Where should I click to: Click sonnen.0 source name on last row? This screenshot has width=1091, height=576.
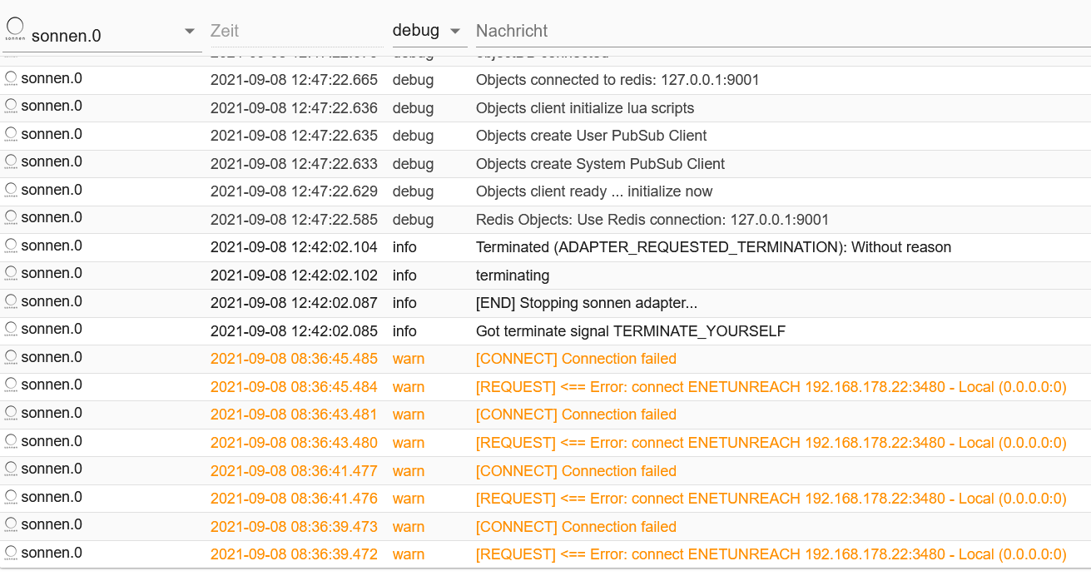(52, 553)
